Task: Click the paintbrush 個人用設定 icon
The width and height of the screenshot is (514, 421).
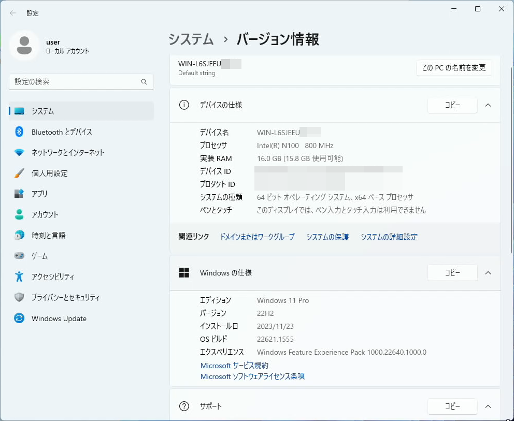Action: [x=19, y=173]
